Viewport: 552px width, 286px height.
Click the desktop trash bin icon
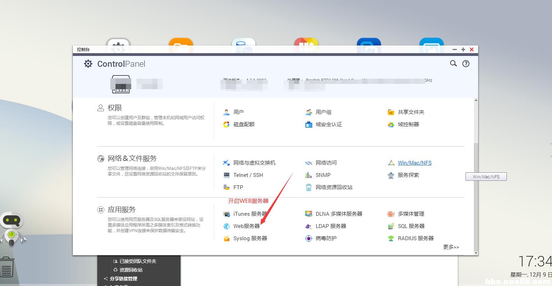(x=7, y=267)
